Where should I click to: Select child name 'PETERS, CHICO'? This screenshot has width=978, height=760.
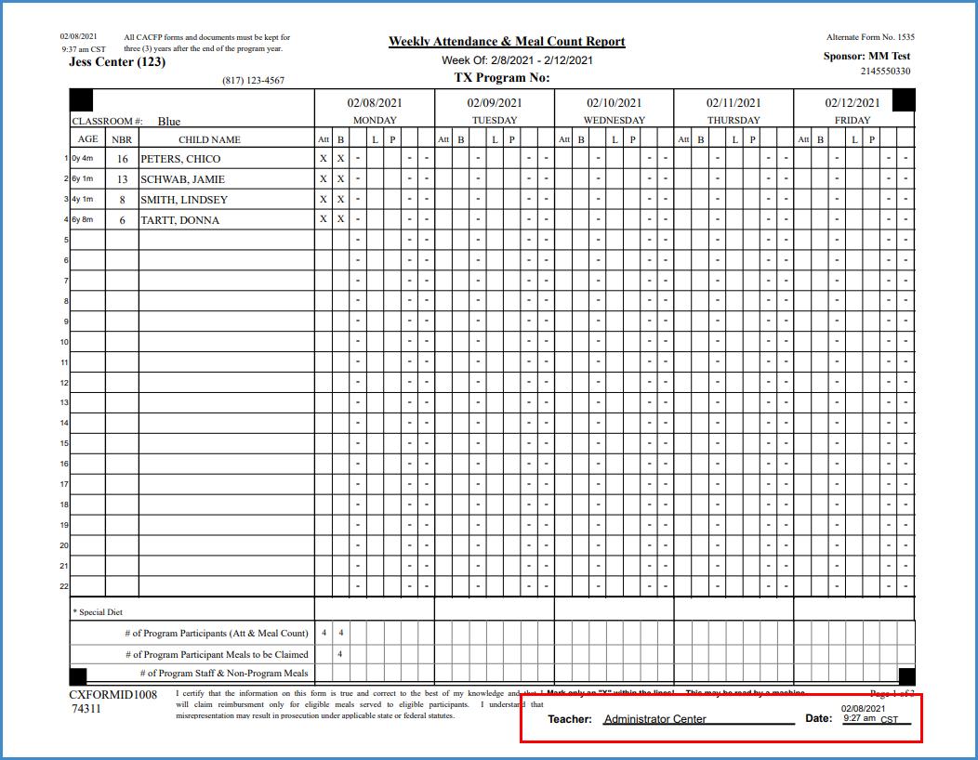click(180, 159)
